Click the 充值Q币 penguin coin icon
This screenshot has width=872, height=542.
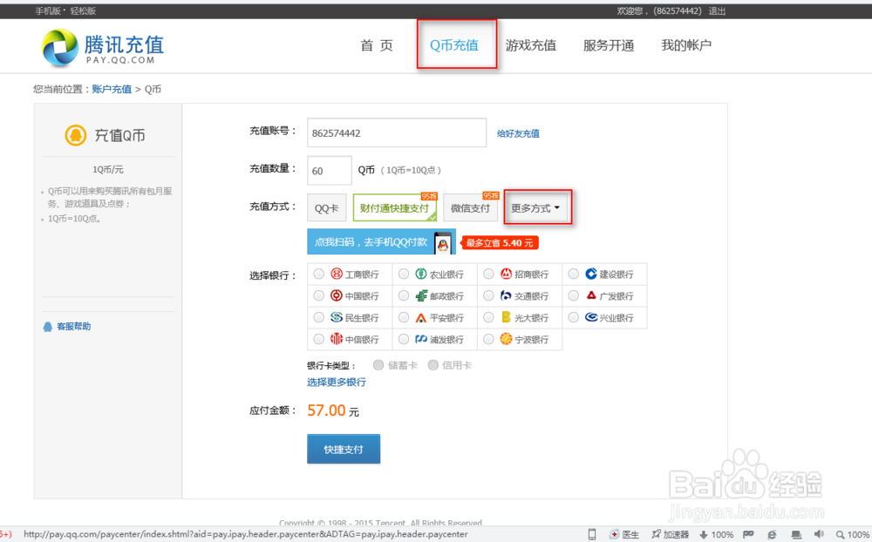click(76, 135)
